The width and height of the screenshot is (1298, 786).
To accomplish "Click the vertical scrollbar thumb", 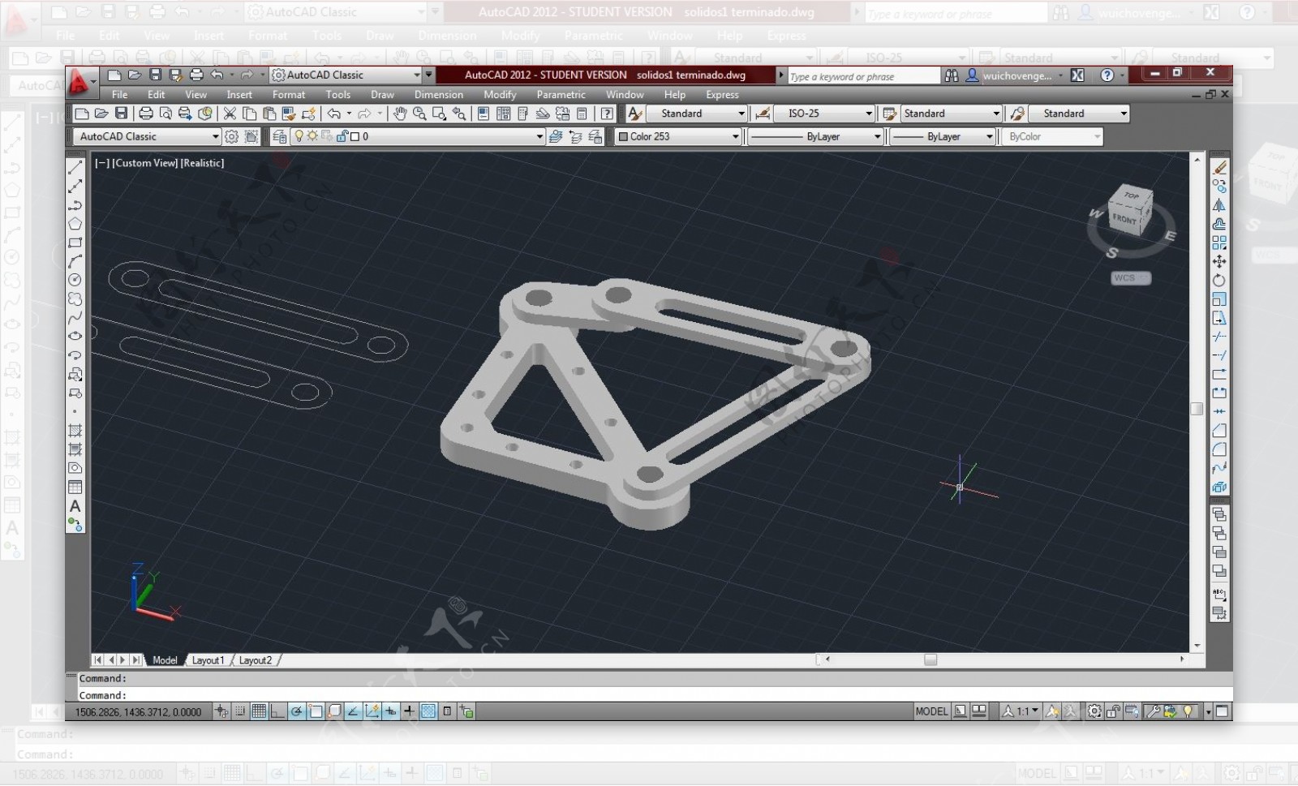I will [1197, 409].
